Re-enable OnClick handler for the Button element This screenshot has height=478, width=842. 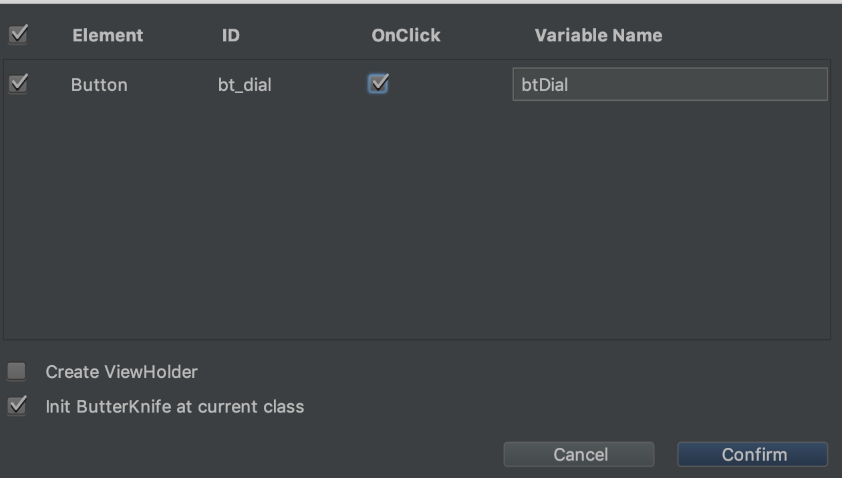click(x=377, y=84)
